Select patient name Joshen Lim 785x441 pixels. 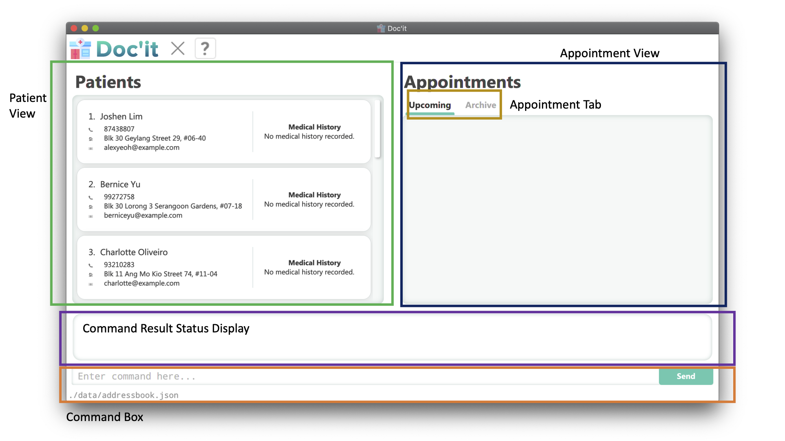[121, 116]
